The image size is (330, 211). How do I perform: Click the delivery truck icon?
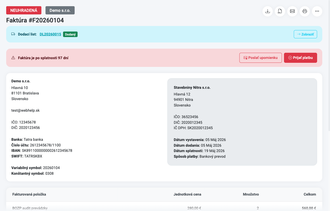point(13,34)
